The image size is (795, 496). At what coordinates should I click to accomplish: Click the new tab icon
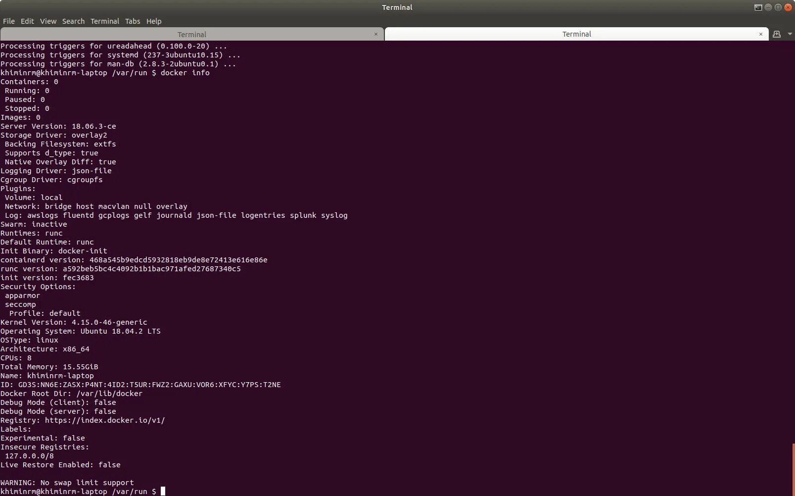(777, 34)
